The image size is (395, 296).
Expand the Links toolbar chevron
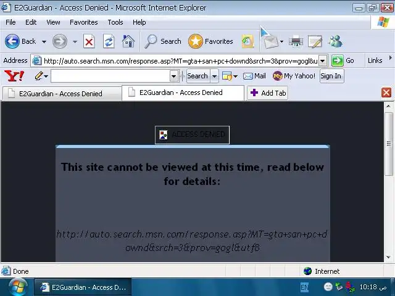pyautogui.click(x=391, y=57)
